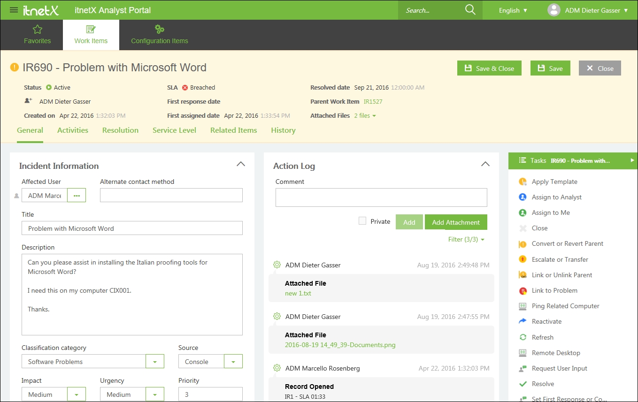
Task: Click the grey Close button
Action: [x=600, y=68]
